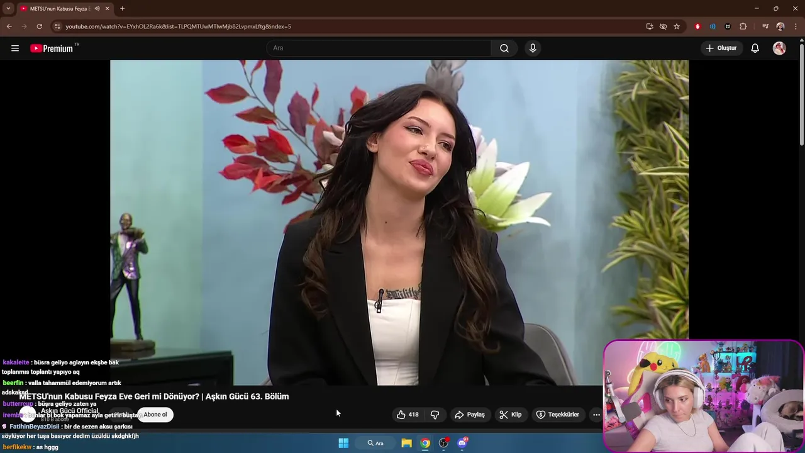Dislike the video with the thumbs-down icon
This screenshot has width=805, height=453.
435,415
